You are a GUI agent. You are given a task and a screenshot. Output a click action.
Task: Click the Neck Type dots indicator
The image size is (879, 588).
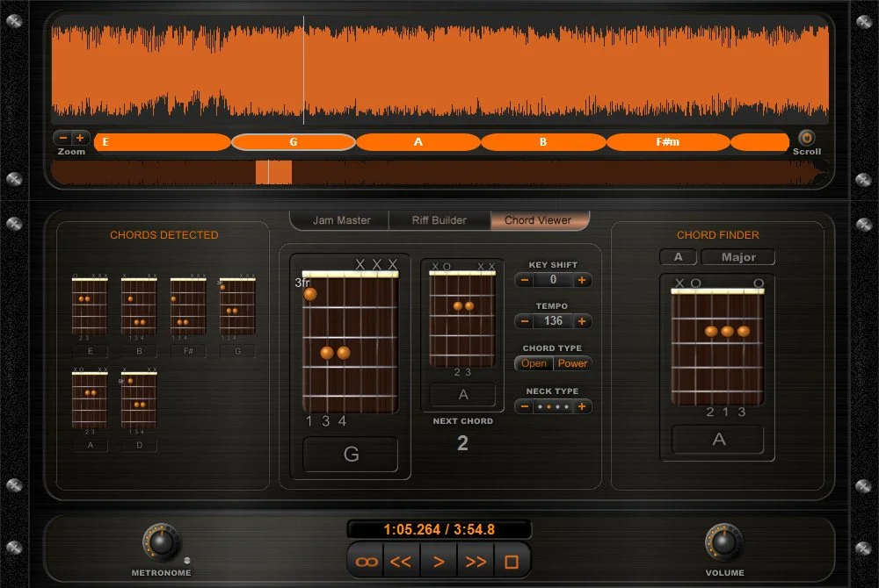553,406
